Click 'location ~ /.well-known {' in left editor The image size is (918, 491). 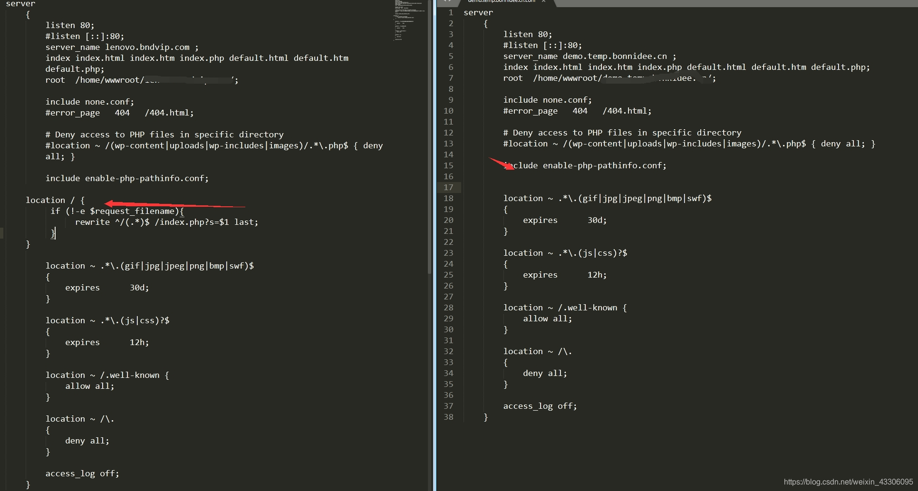[107, 375]
